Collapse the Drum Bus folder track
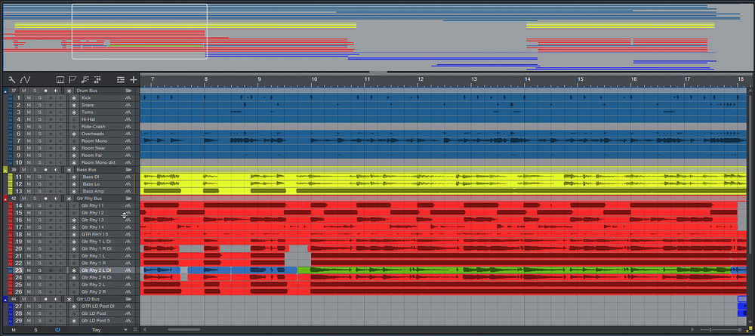The height and width of the screenshot is (336, 755). pos(5,91)
